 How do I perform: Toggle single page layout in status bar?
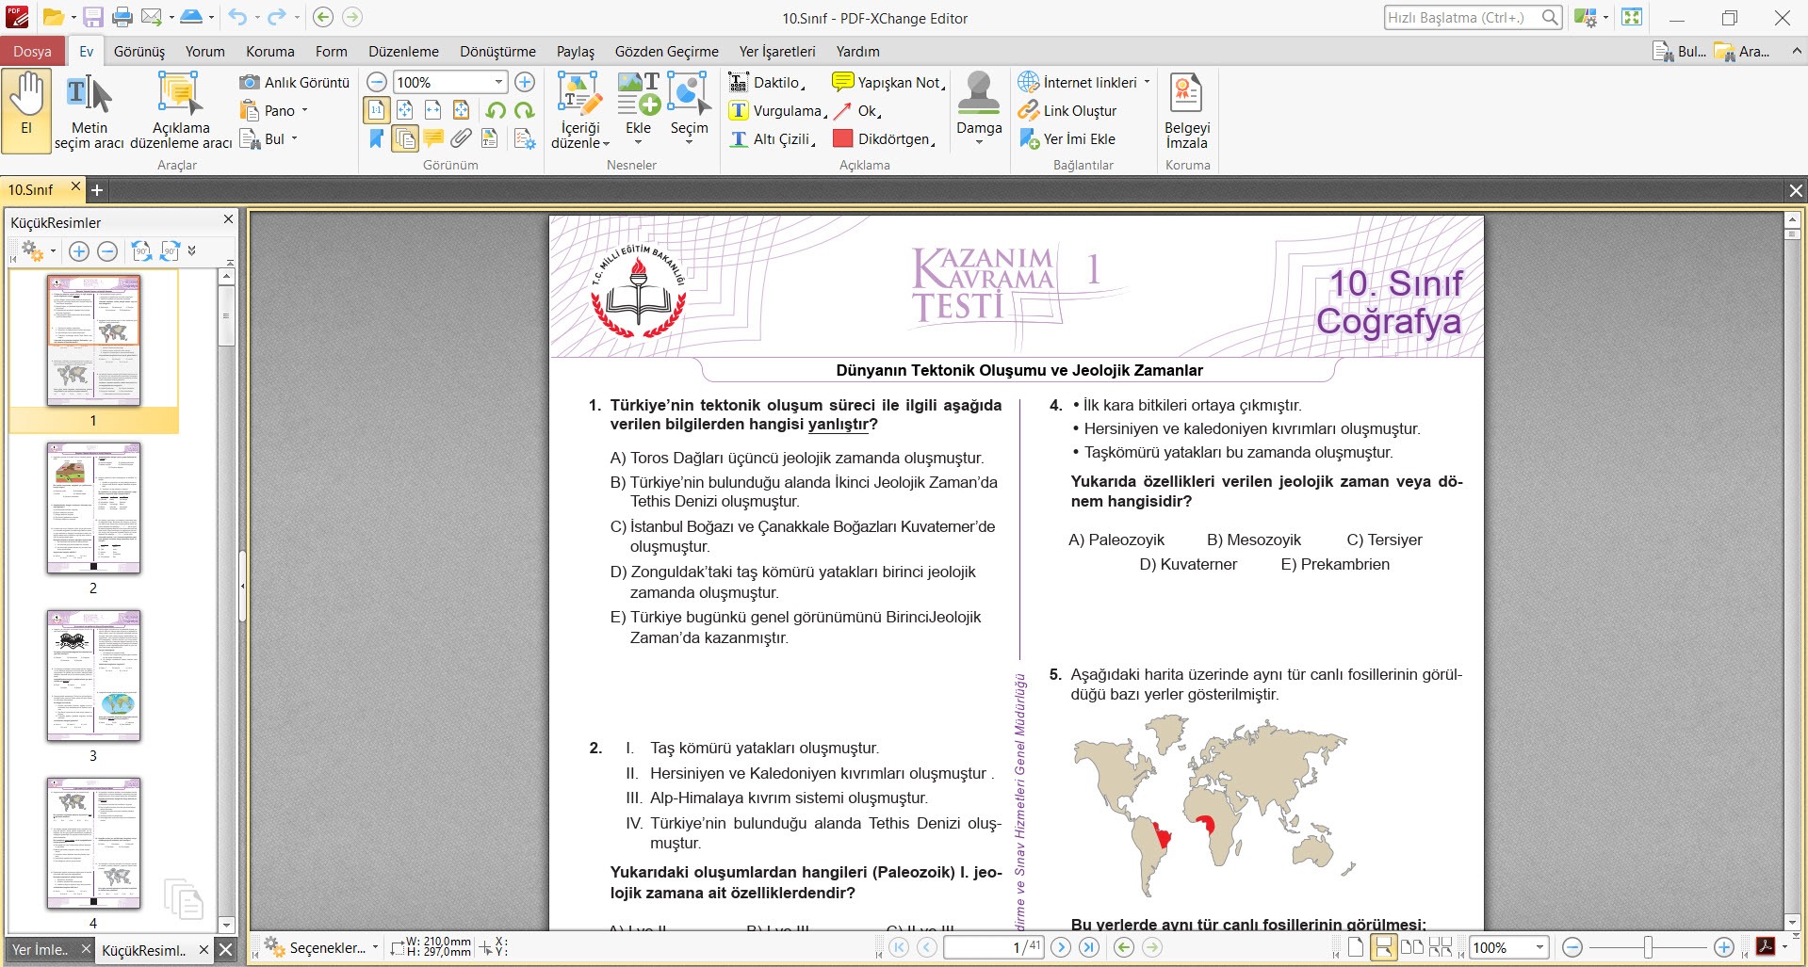click(1356, 947)
